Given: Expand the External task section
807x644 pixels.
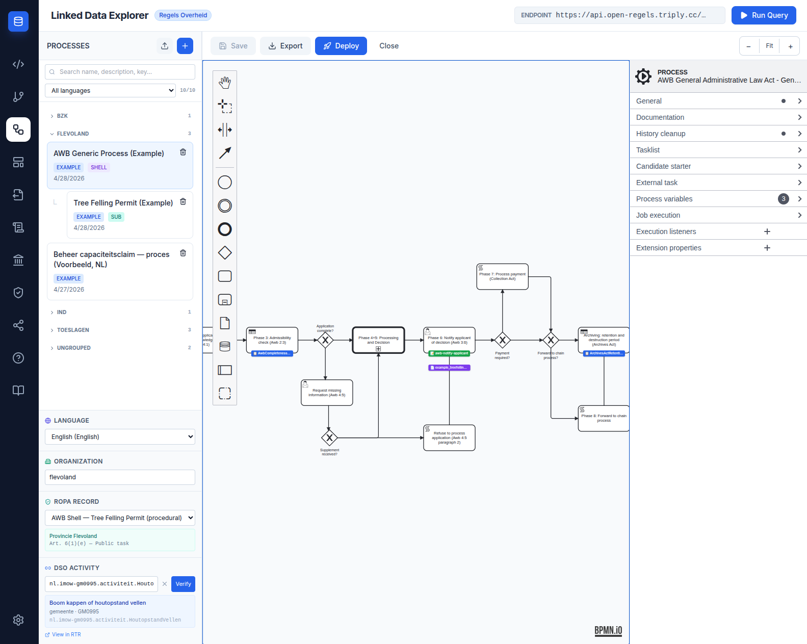Looking at the screenshot, I should click(718, 183).
